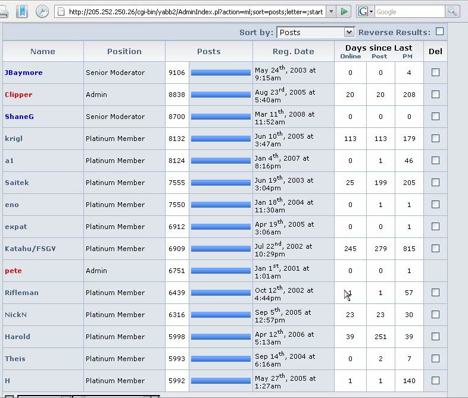
Task: Open ShaneG's member profile link
Action: pyautogui.click(x=19, y=117)
